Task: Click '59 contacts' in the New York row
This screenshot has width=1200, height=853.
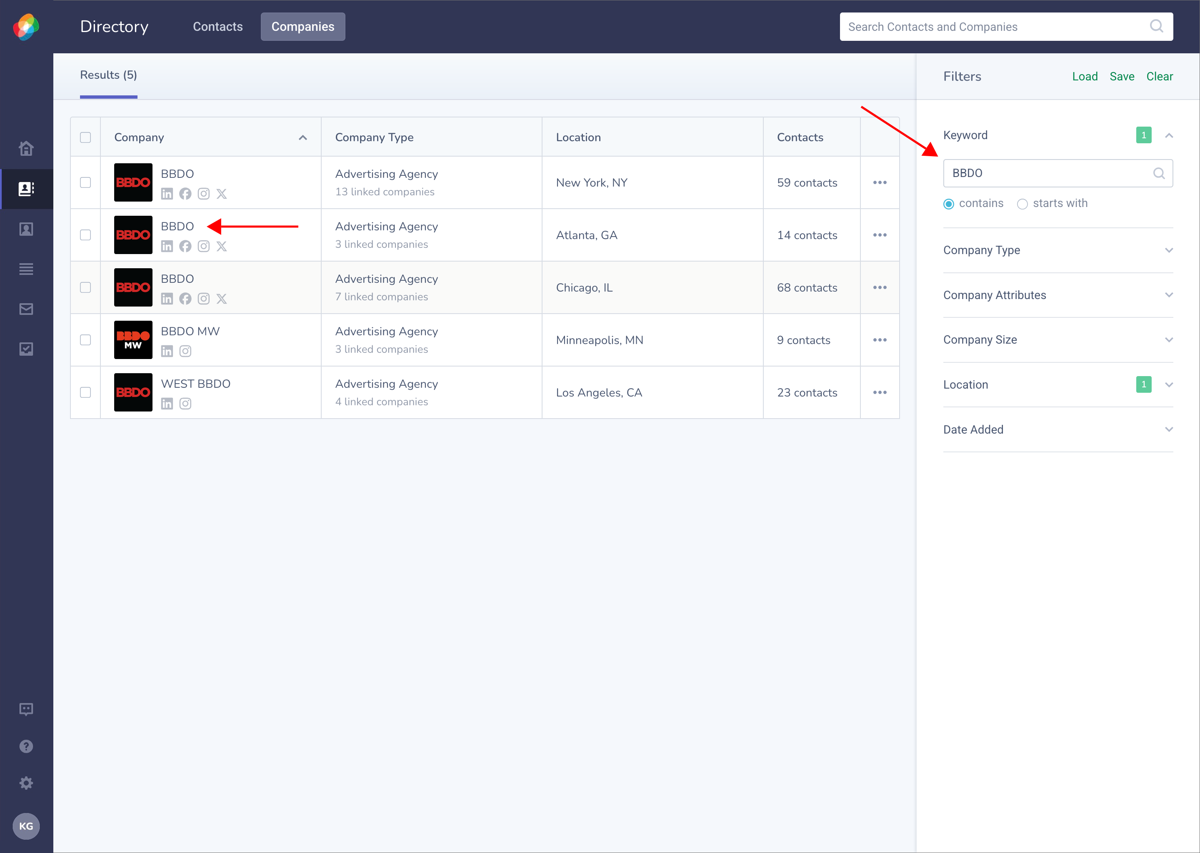Action: click(807, 183)
